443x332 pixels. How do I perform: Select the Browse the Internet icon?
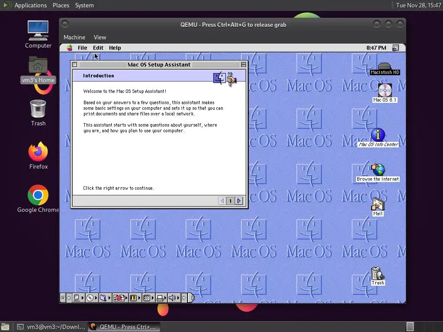[x=378, y=172]
